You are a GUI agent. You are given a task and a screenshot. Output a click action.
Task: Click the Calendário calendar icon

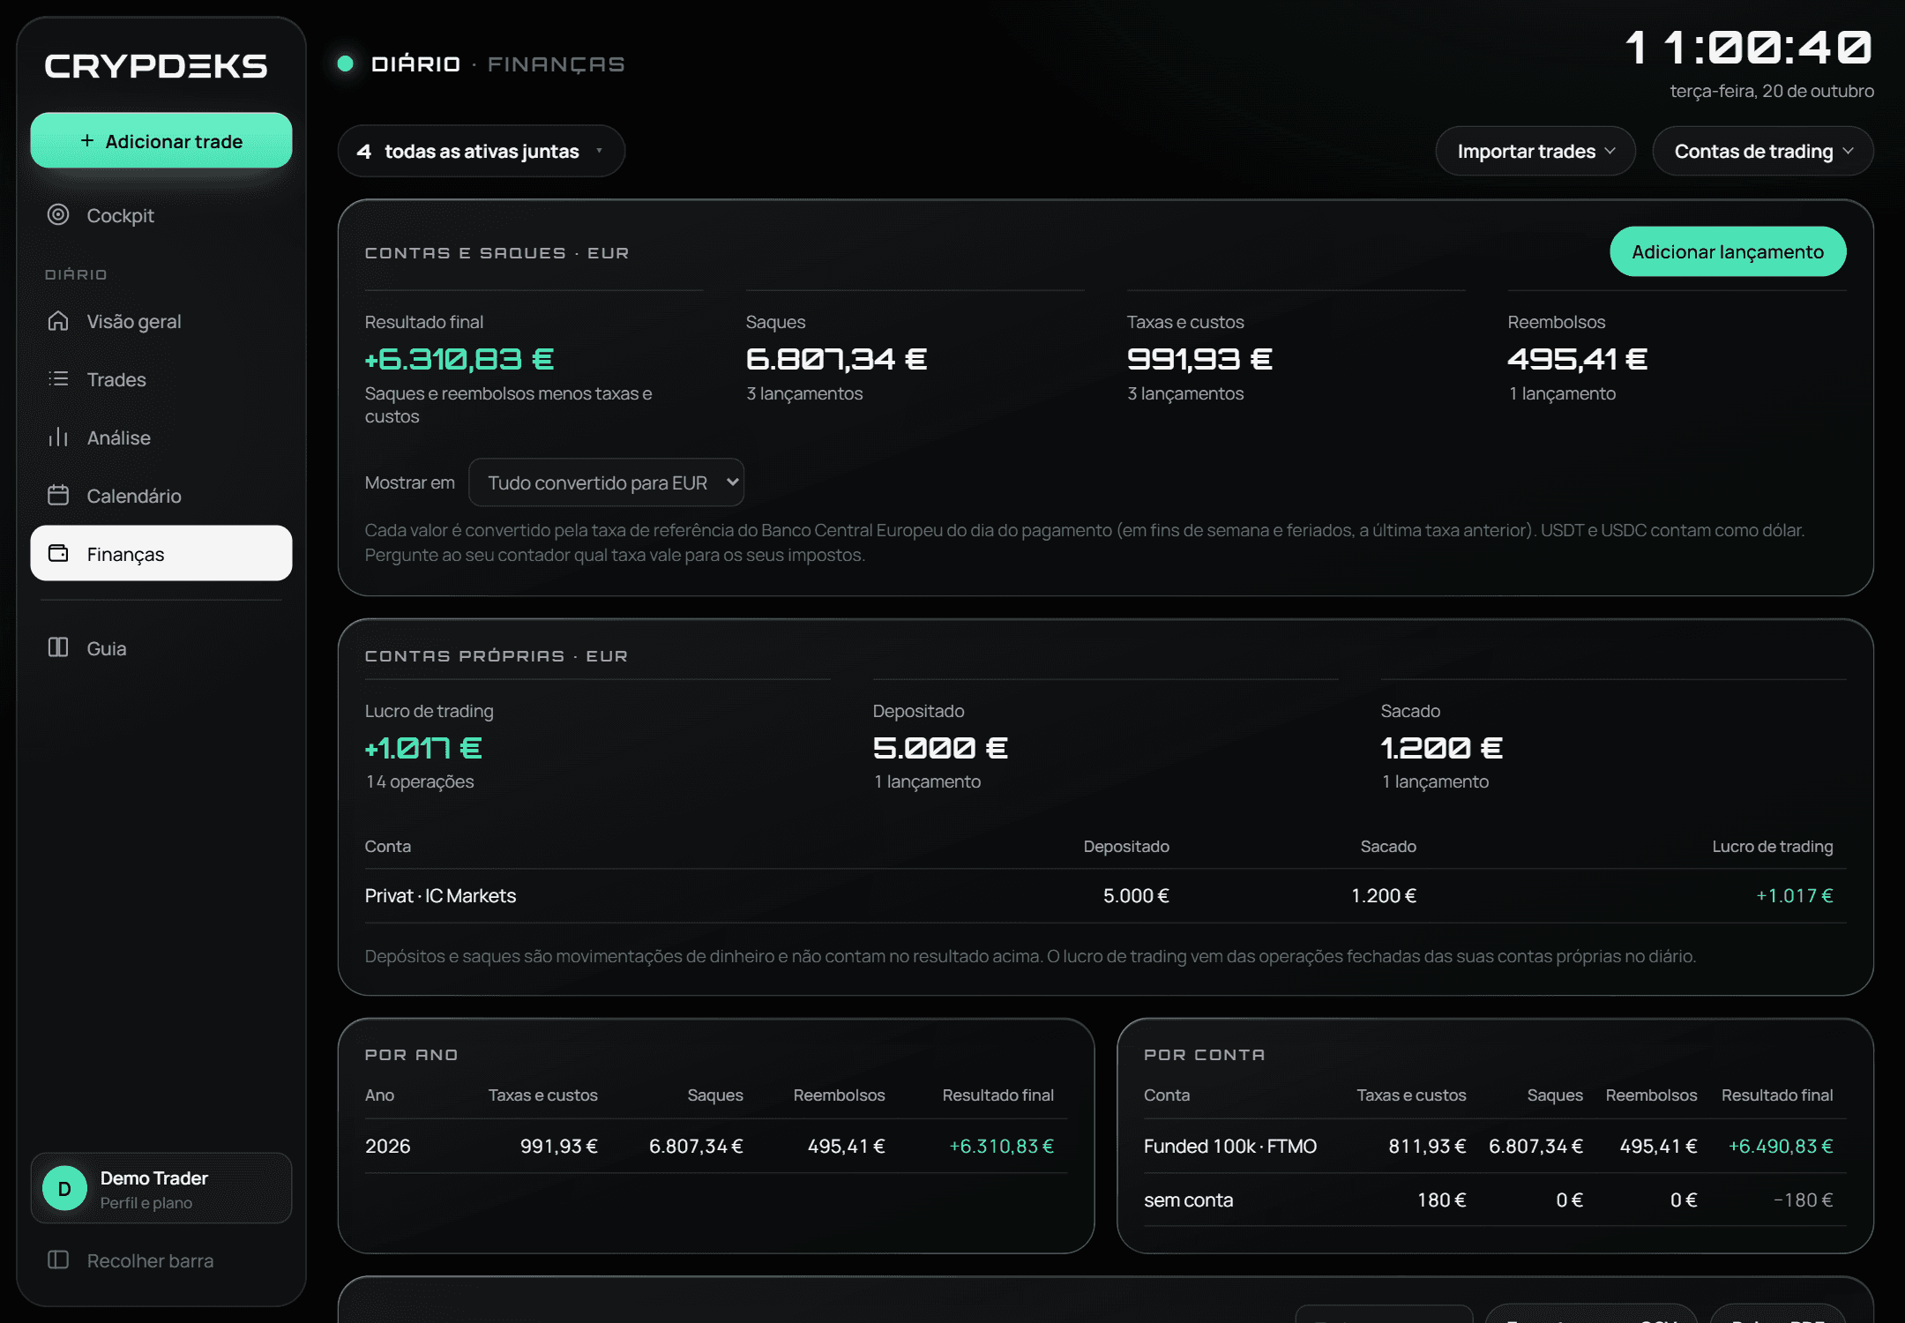point(58,495)
